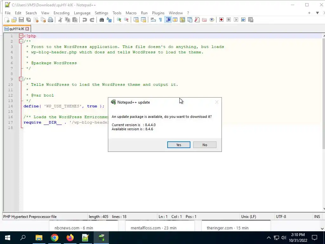Open Firefox from the taskbar

[x=70, y=238]
